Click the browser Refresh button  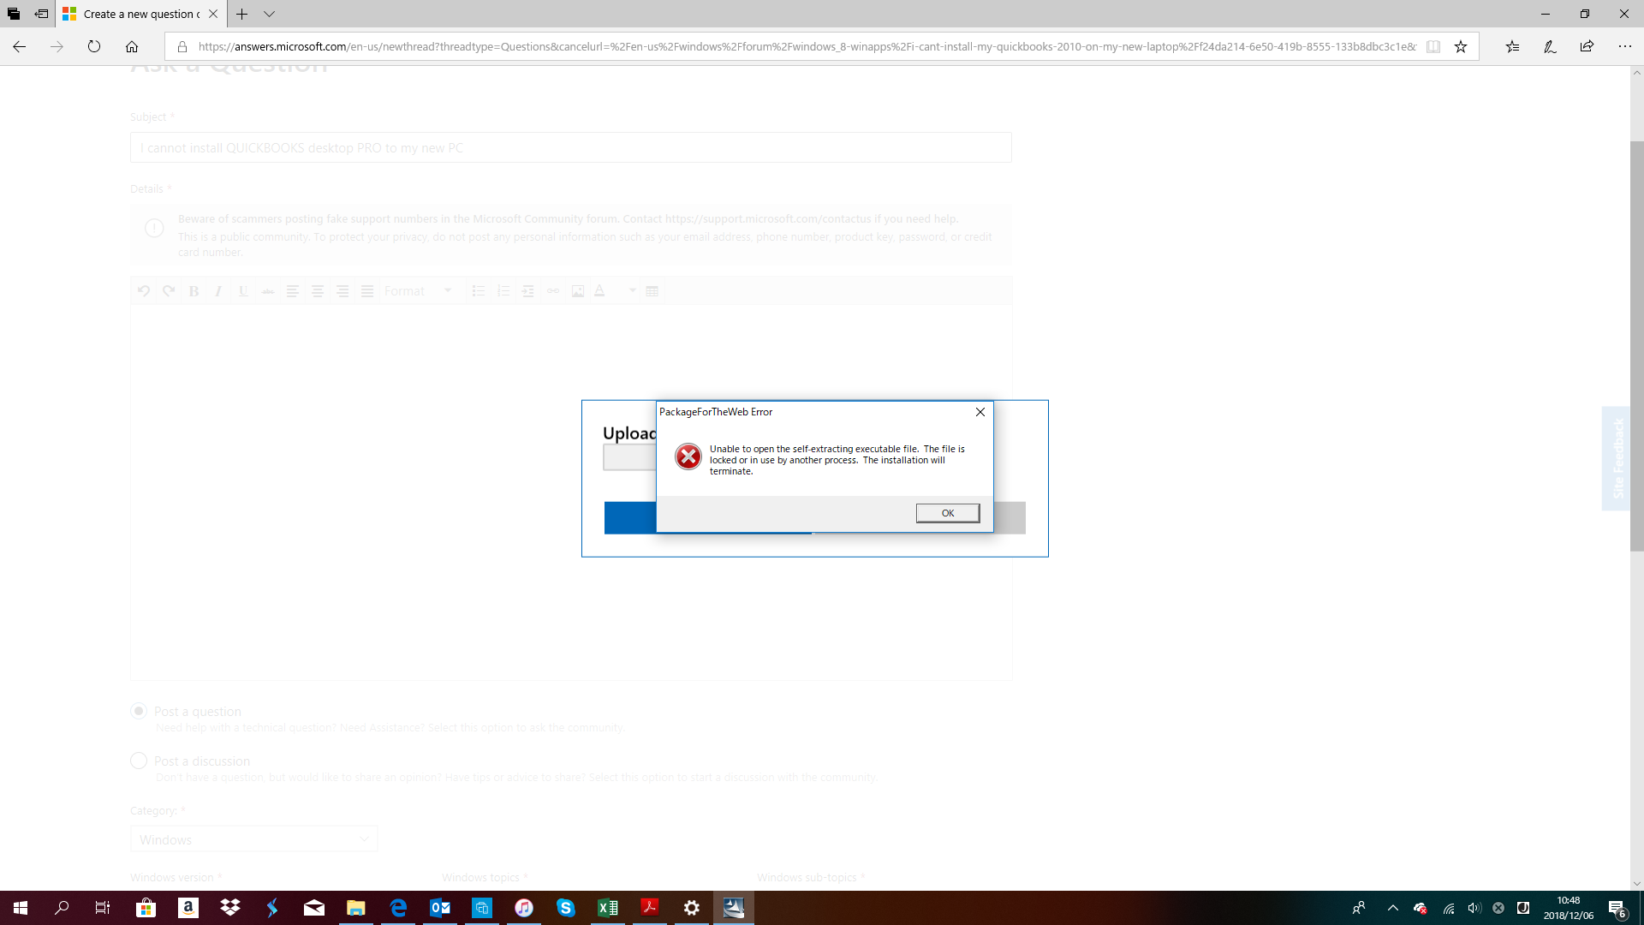(94, 46)
